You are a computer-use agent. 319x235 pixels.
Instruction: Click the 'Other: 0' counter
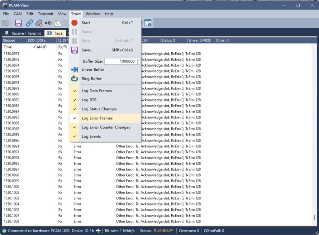(x=222, y=40)
